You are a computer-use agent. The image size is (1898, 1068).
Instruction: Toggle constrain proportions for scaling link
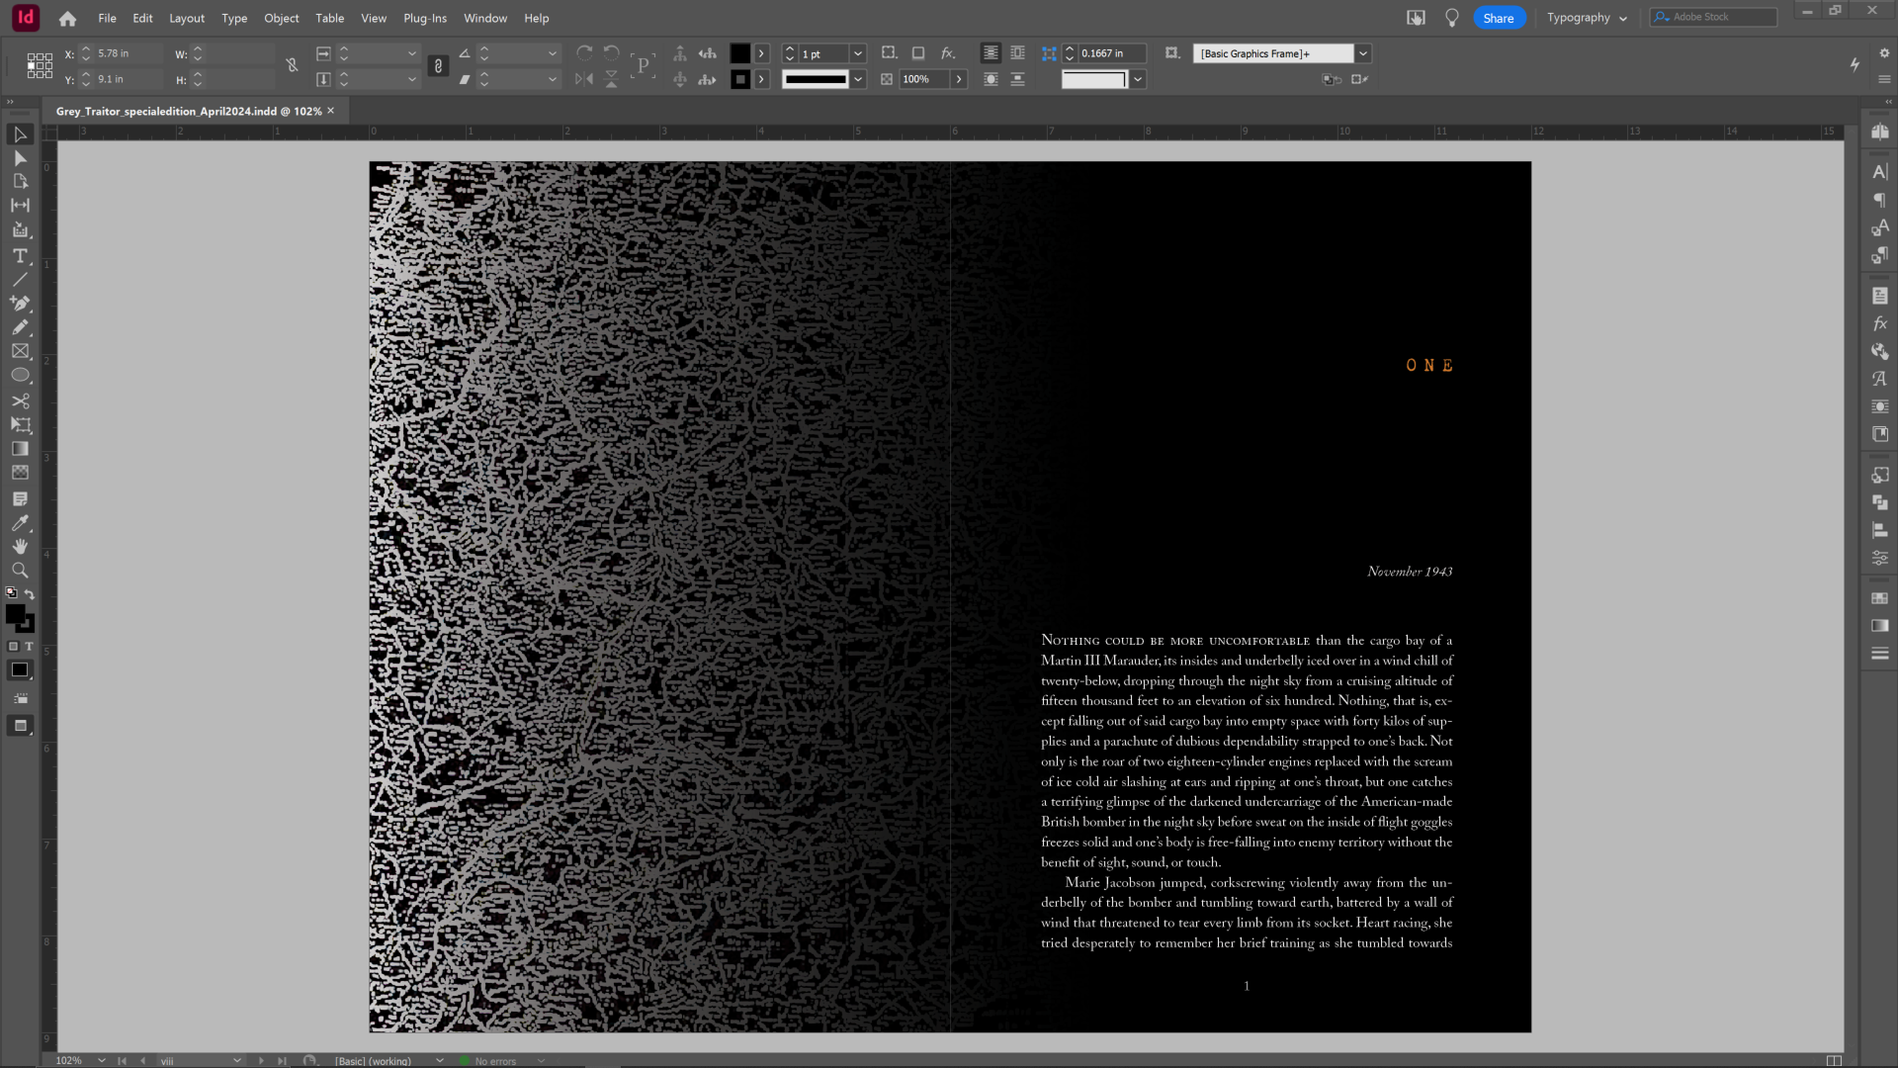[x=438, y=65]
